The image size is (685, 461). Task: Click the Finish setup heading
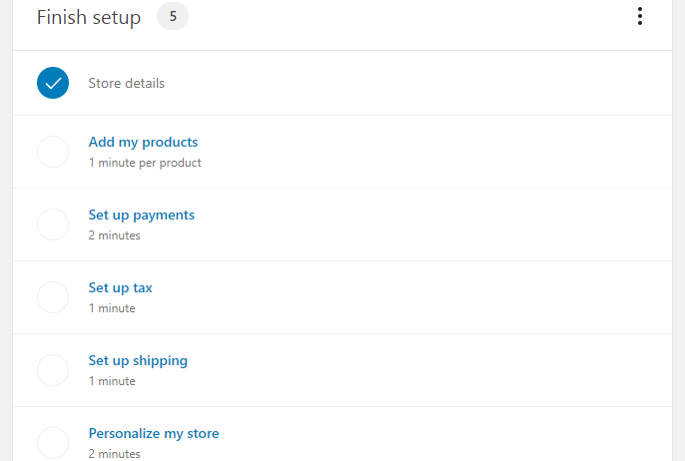coord(89,18)
